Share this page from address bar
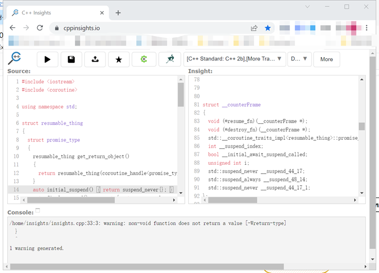Viewport: 379px width, 273px height. click(254, 28)
